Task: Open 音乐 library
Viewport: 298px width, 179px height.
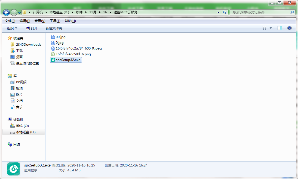Action: click(x=19, y=107)
